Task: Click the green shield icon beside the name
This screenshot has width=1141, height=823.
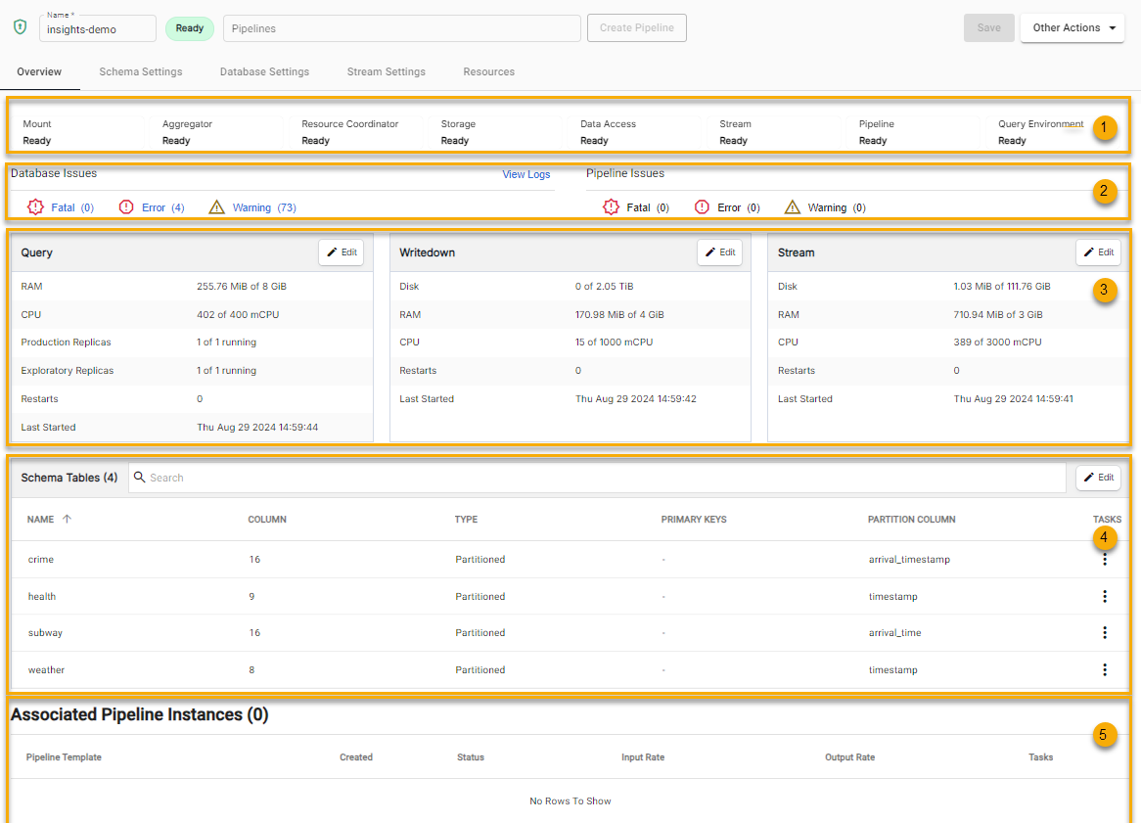Action: 21,27
